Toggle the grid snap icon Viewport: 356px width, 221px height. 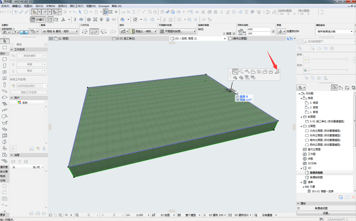pos(65,12)
